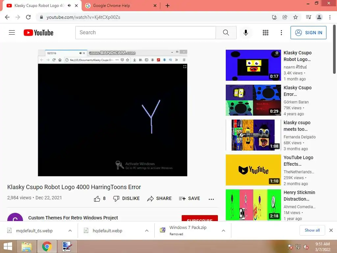Open the Windows Start button
The image size is (337, 253).
8,246
